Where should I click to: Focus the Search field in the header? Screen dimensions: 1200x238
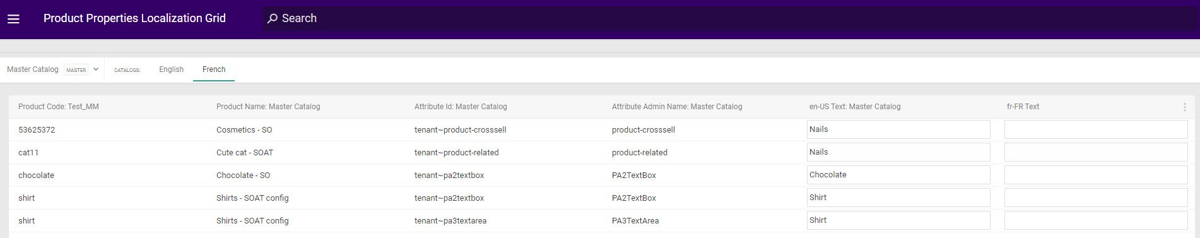pos(731,19)
